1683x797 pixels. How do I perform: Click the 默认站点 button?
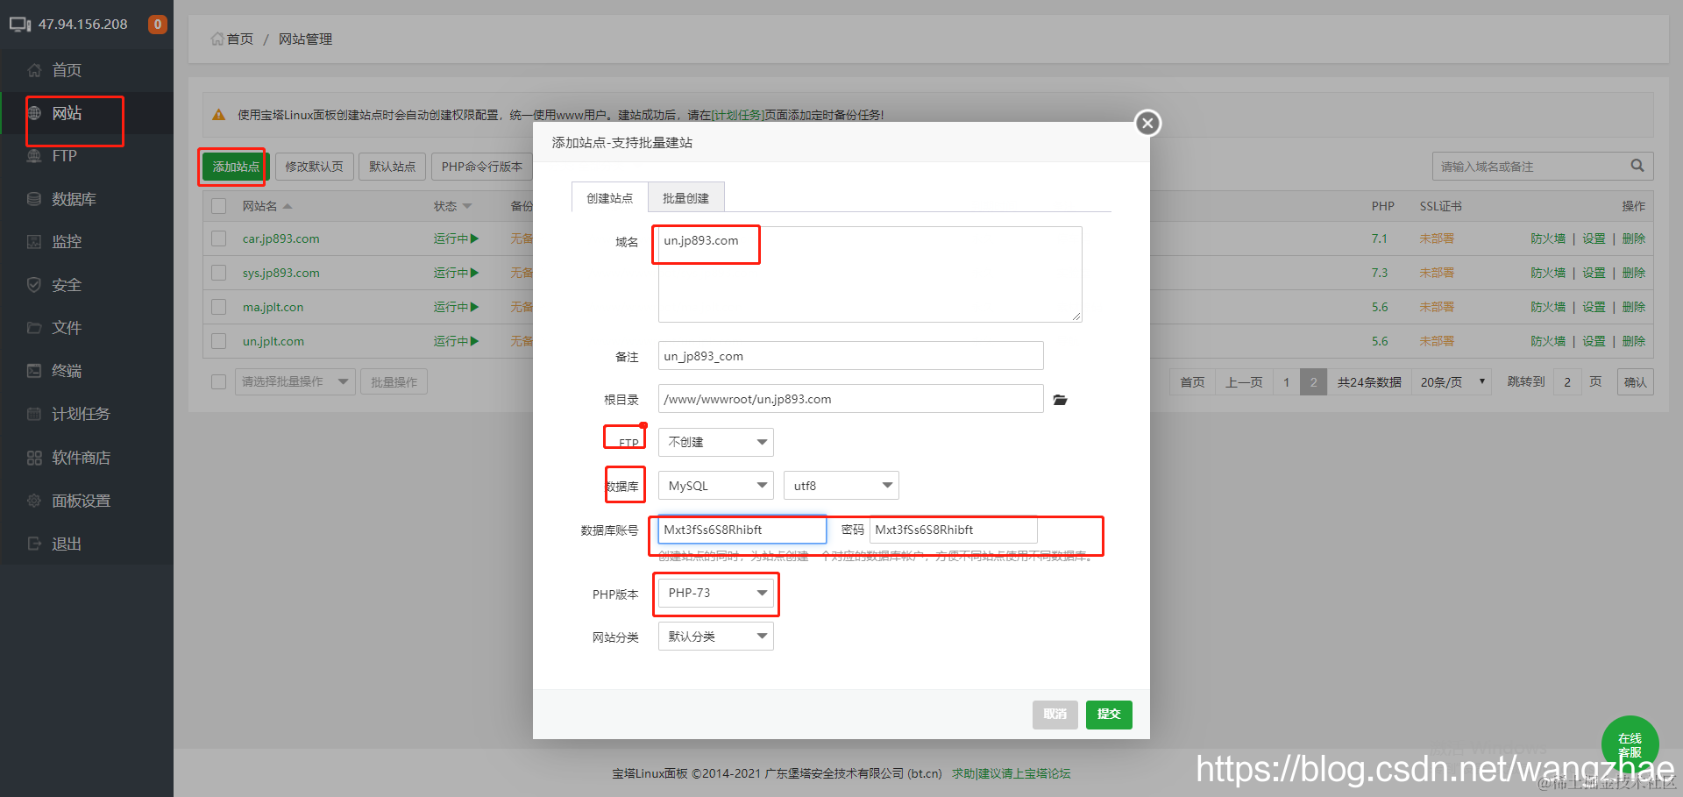pos(392,167)
